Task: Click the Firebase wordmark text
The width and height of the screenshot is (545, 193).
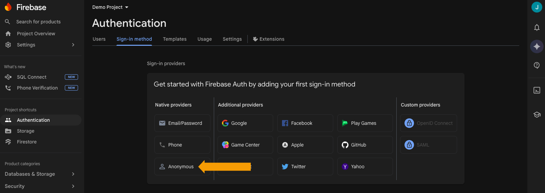Action: 31,7
